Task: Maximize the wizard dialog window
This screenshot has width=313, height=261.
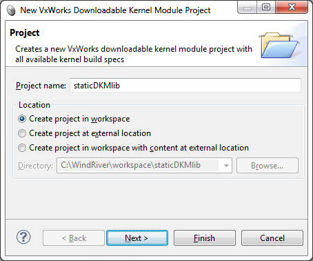Action: click(x=266, y=7)
